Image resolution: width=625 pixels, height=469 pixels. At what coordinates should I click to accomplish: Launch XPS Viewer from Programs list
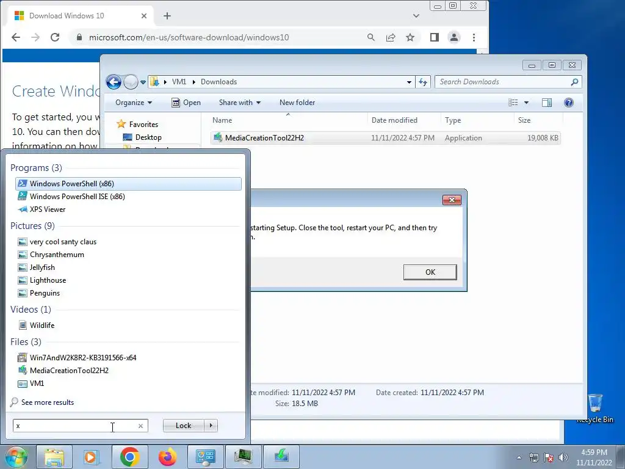(41, 209)
